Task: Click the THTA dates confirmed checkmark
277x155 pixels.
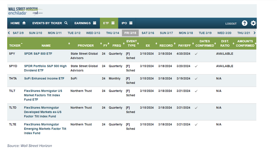Action: coord(196,79)
